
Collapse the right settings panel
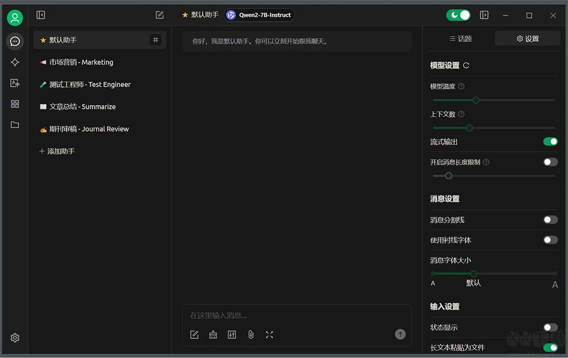pos(484,15)
